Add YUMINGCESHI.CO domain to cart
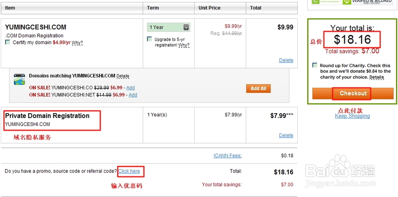 (x=131, y=88)
